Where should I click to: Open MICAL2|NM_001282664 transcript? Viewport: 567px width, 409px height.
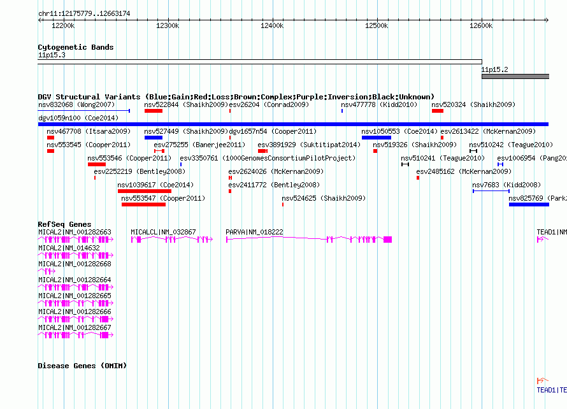(75, 280)
